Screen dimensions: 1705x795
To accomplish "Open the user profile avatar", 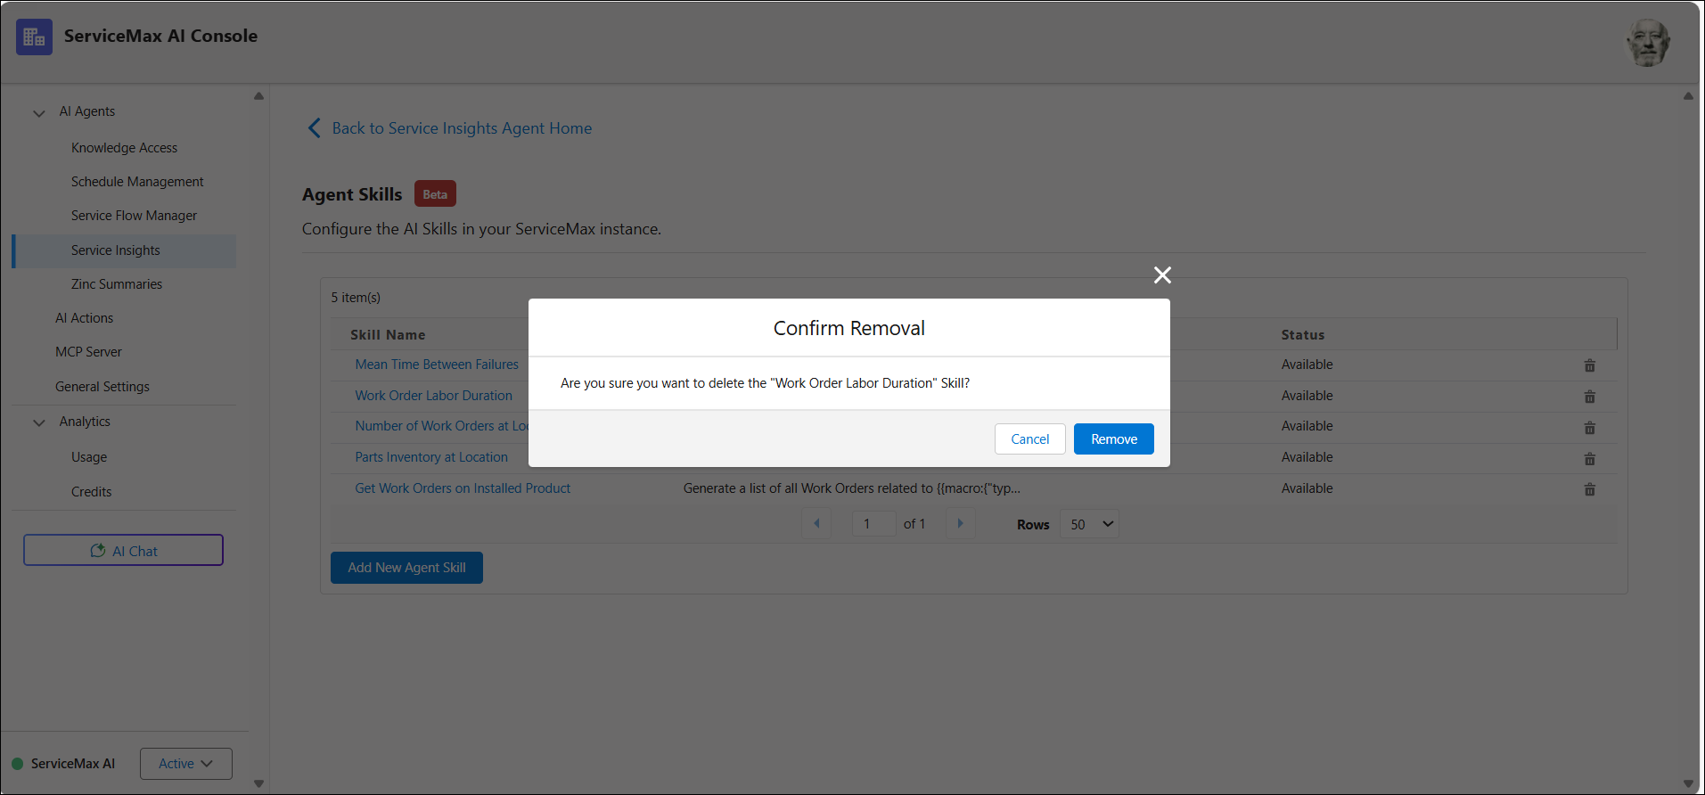I will [1648, 42].
